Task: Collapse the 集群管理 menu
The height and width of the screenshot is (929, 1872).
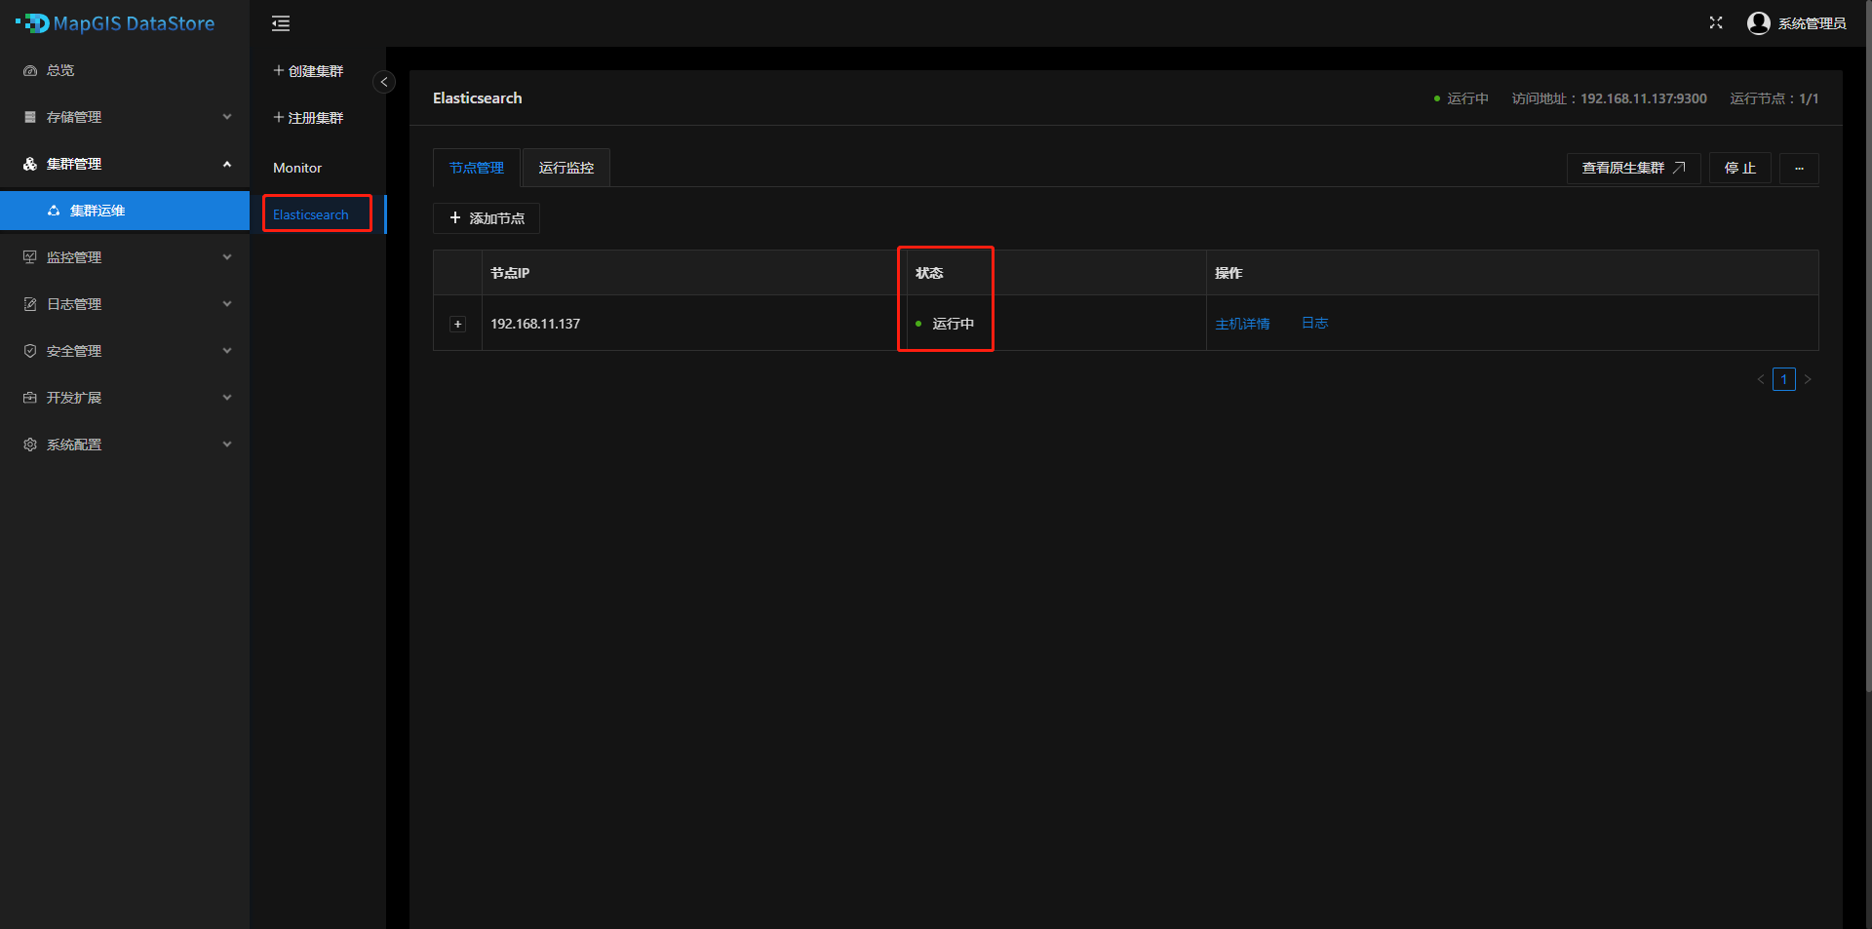Action: (125, 164)
